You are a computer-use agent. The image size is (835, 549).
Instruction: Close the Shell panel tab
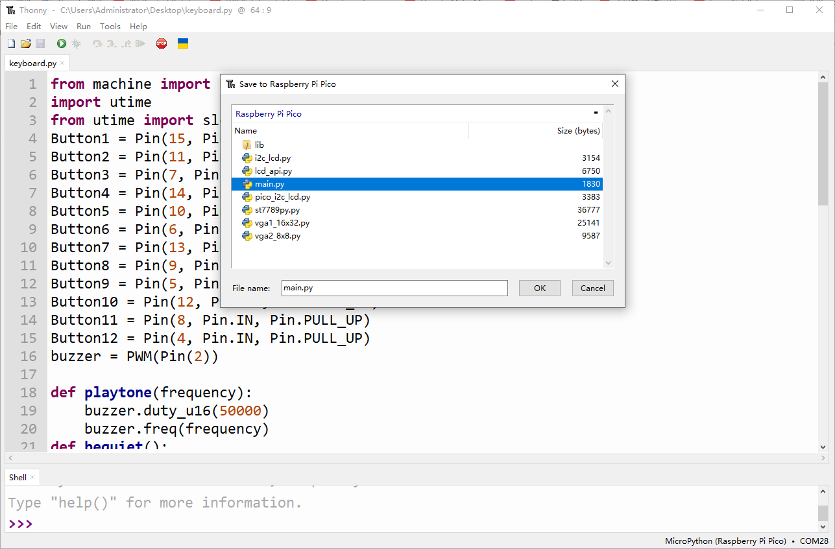coord(32,477)
